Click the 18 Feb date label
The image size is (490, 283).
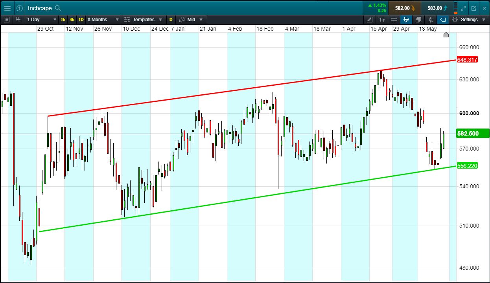[x=265, y=29]
